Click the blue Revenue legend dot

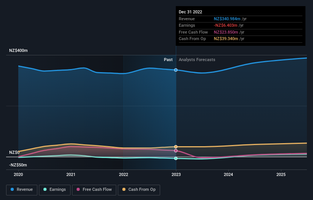[12, 189]
